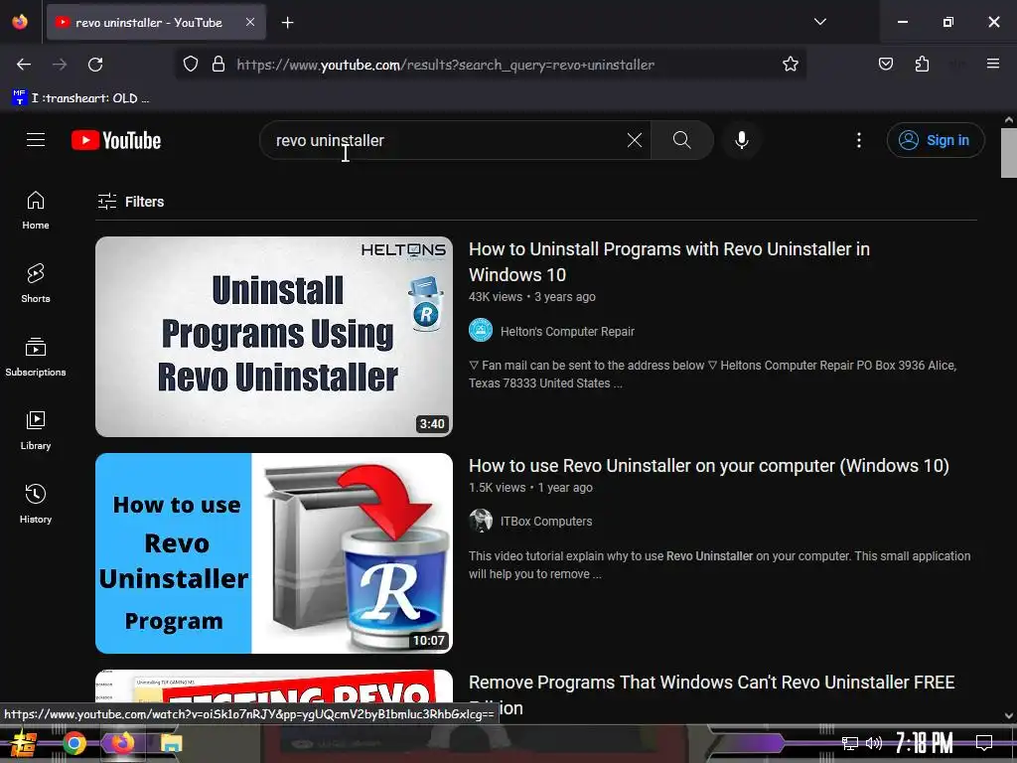Reload the page with the refresh icon

click(95, 65)
